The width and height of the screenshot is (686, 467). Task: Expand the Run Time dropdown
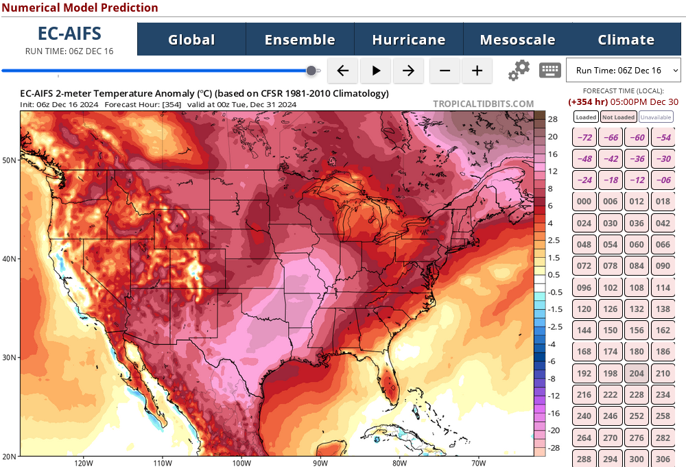pyautogui.click(x=624, y=71)
